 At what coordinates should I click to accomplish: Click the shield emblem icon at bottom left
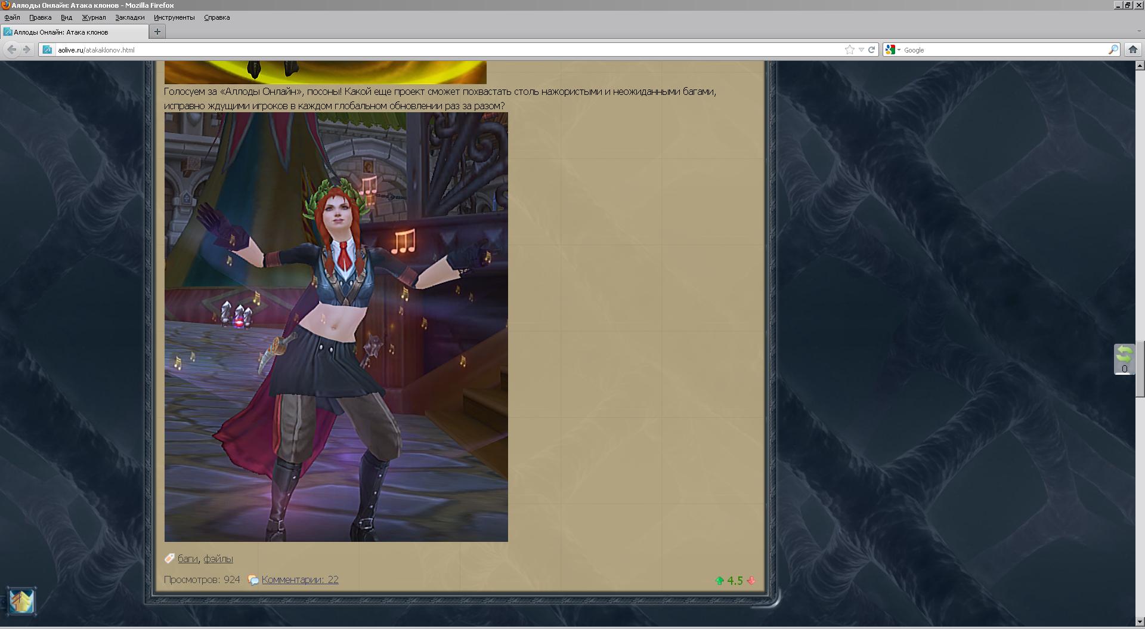(x=21, y=601)
